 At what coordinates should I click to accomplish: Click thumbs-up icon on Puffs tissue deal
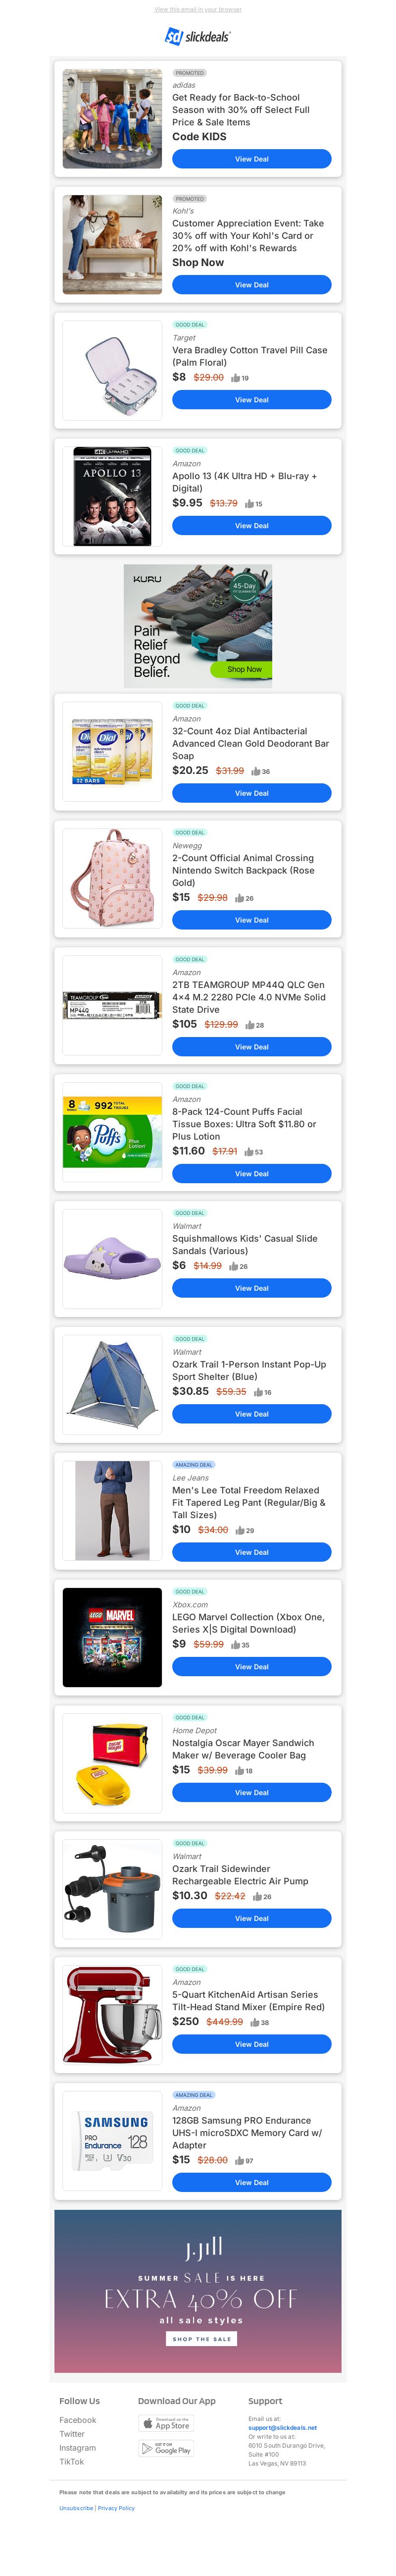249,1152
